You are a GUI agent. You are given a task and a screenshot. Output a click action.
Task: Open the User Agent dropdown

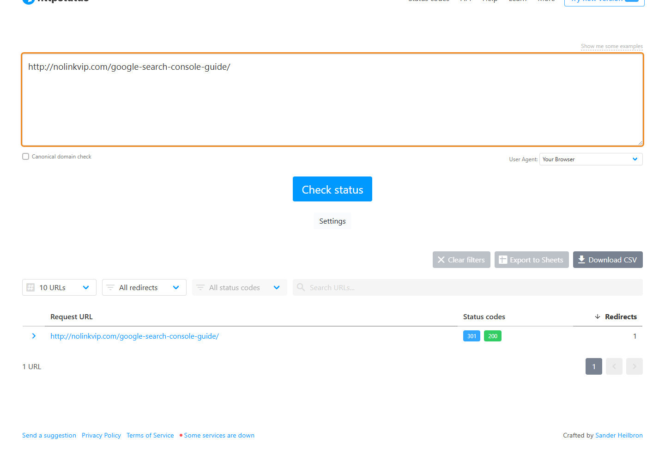pyautogui.click(x=591, y=159)
